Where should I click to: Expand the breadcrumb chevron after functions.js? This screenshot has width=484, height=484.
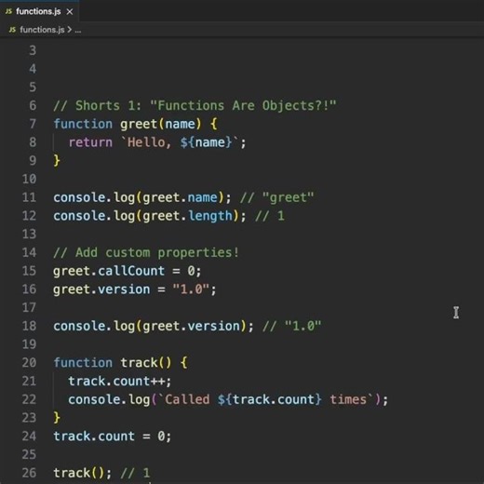tap(70, 30)
